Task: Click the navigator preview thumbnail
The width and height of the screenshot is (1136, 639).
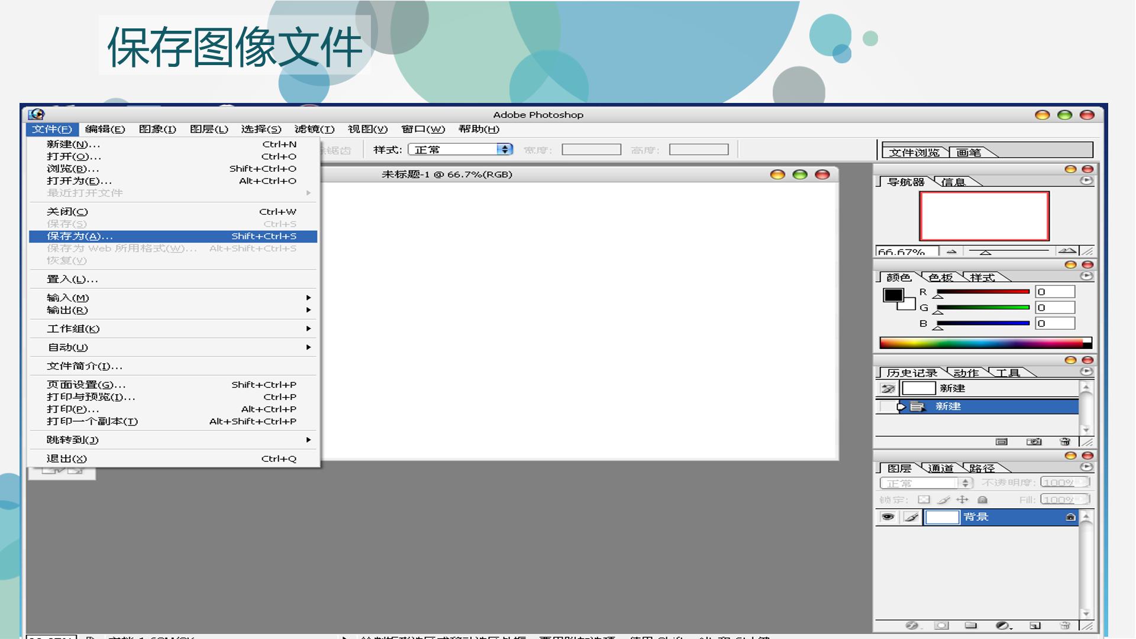Action: click(x=984, y=216)
